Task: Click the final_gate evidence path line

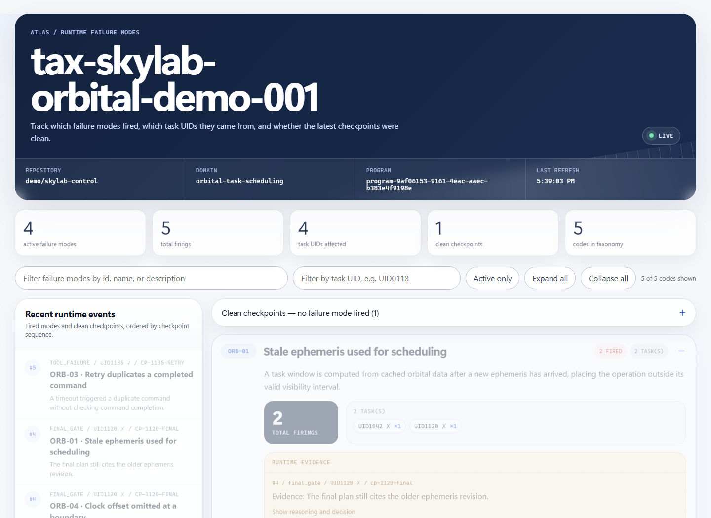Action: point(342,483)
